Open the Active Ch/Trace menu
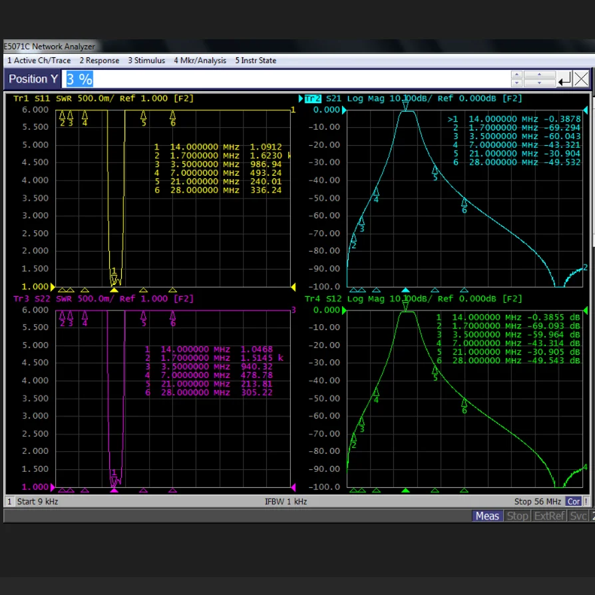Screen dimensions: 595x595 pyautogui.click(x=39, y=61)
